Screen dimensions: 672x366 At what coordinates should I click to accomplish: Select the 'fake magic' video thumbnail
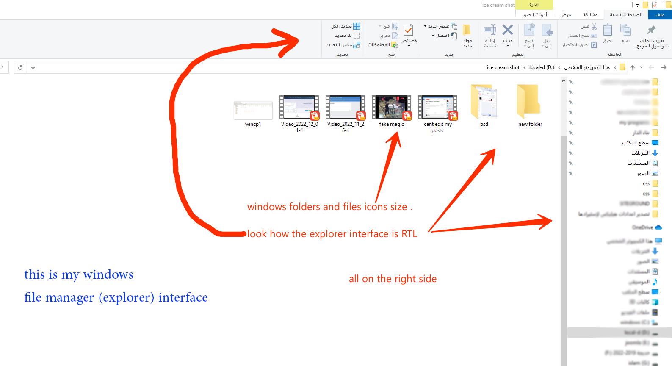tap(391, 108)
